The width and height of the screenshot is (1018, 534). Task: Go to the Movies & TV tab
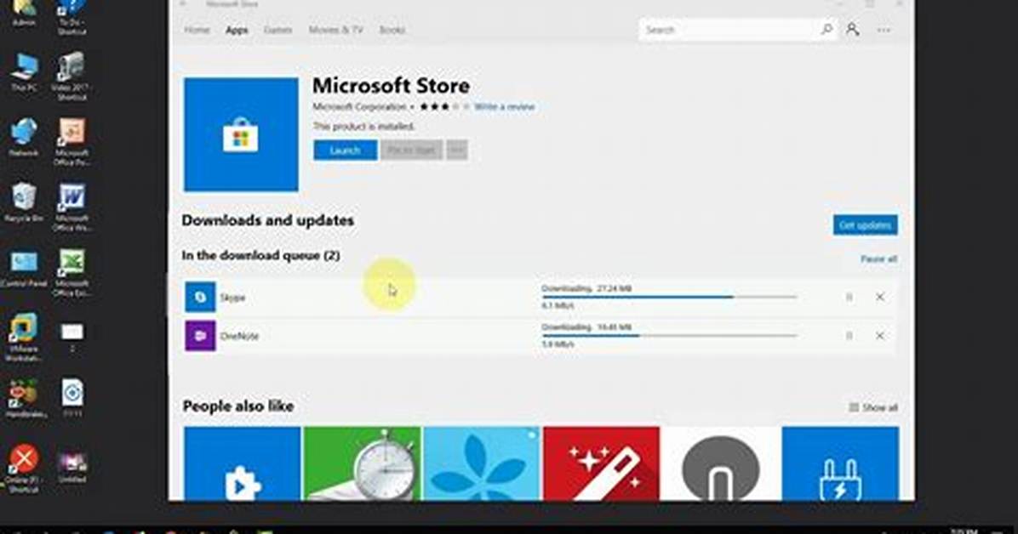(335, 30)
